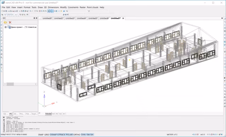226x137 pixels.
Task: Open the Modify menu
Action: coord(64,7)
